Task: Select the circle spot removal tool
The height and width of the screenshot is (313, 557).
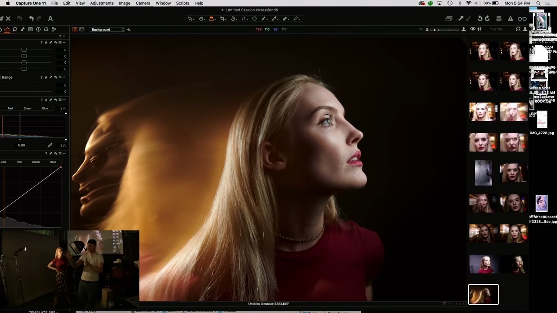Action: click(255, 19)
